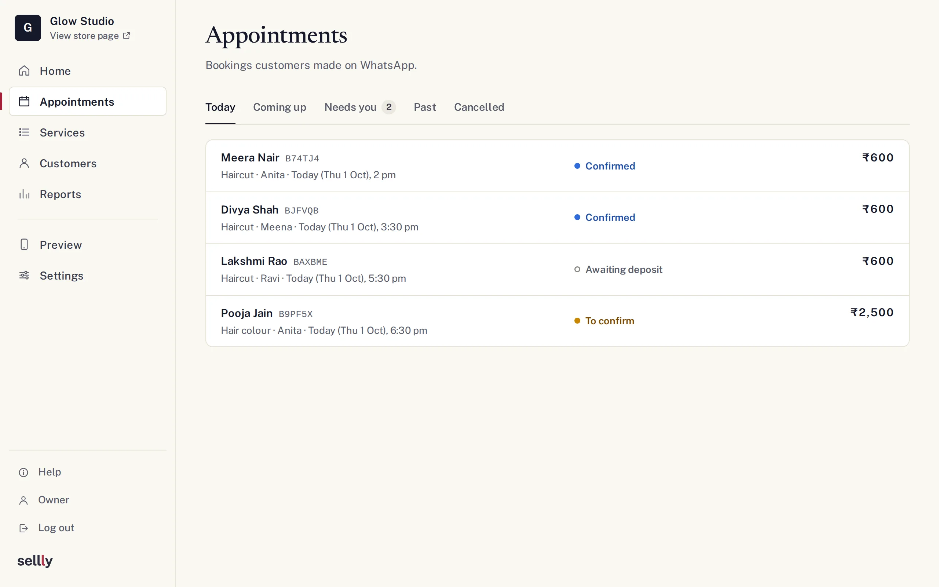Viewport: 939px width, 587px height.
Task: Click the sellly logo at bottom
Action: click(x=35, y=561)
